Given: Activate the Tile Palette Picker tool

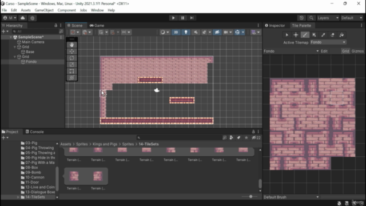Looking at the screenshot, I should [x=323, y=35].
